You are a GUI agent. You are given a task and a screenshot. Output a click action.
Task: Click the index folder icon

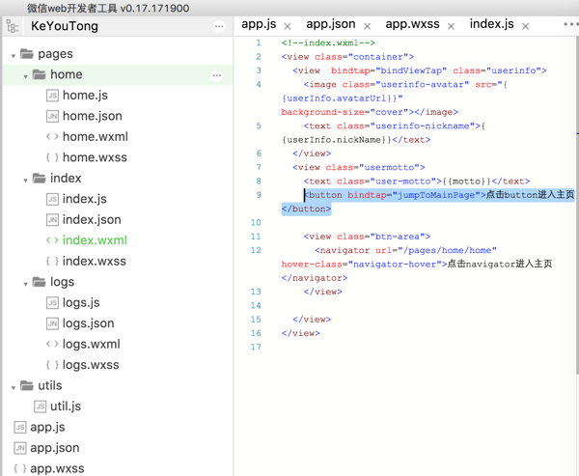(x=40, y=178)
